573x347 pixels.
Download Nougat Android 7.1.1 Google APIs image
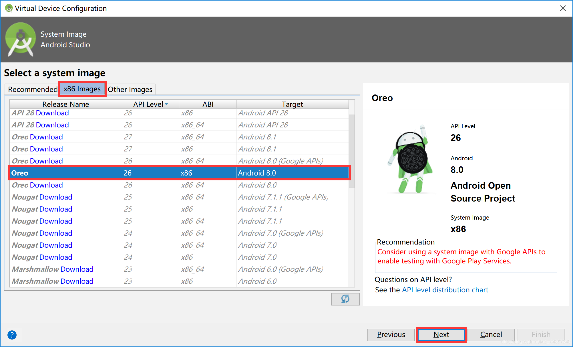(56, 197)
